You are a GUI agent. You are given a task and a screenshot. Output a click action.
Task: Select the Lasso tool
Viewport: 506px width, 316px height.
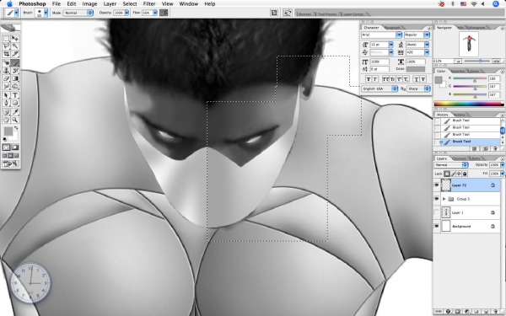(x=6, y=46)
